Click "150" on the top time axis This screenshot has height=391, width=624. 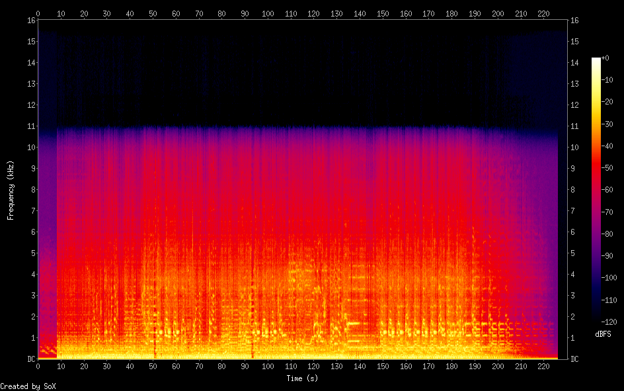pos(383,13)
